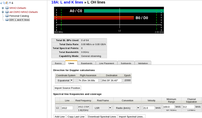Click the '0 of 64' baseline BPs value
Viewport: 202px width, 118px height.
pos(85,40)
